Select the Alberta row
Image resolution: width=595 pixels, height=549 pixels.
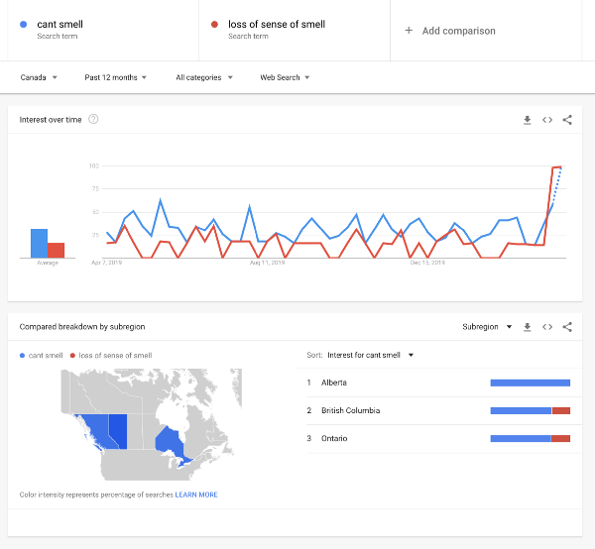444,383
